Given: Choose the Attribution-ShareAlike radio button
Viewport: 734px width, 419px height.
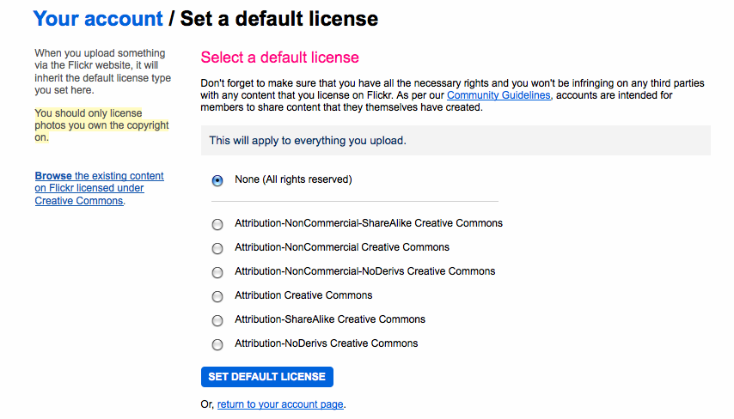Looking at the screenshot, I should [217, 321].
